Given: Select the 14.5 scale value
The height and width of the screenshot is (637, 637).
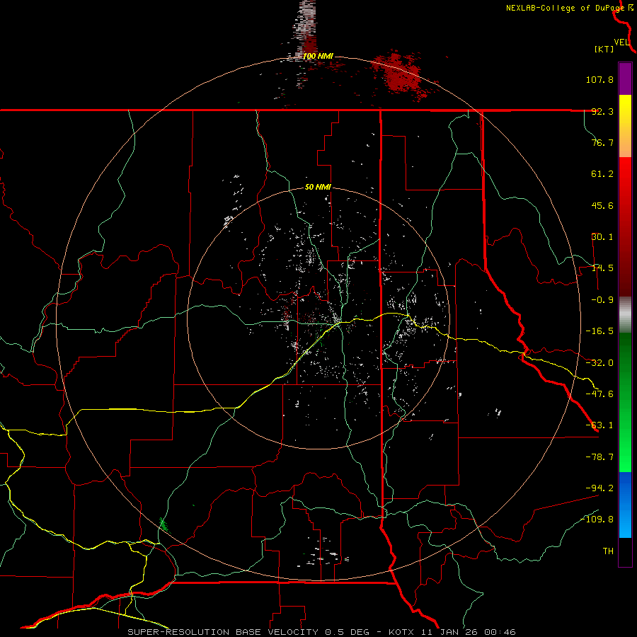Looking at the screenshot, I should click(602, 268).
